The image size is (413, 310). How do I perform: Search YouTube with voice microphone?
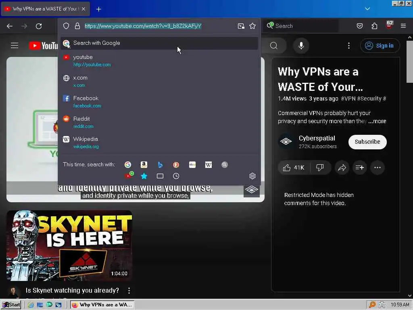(301, 46)
